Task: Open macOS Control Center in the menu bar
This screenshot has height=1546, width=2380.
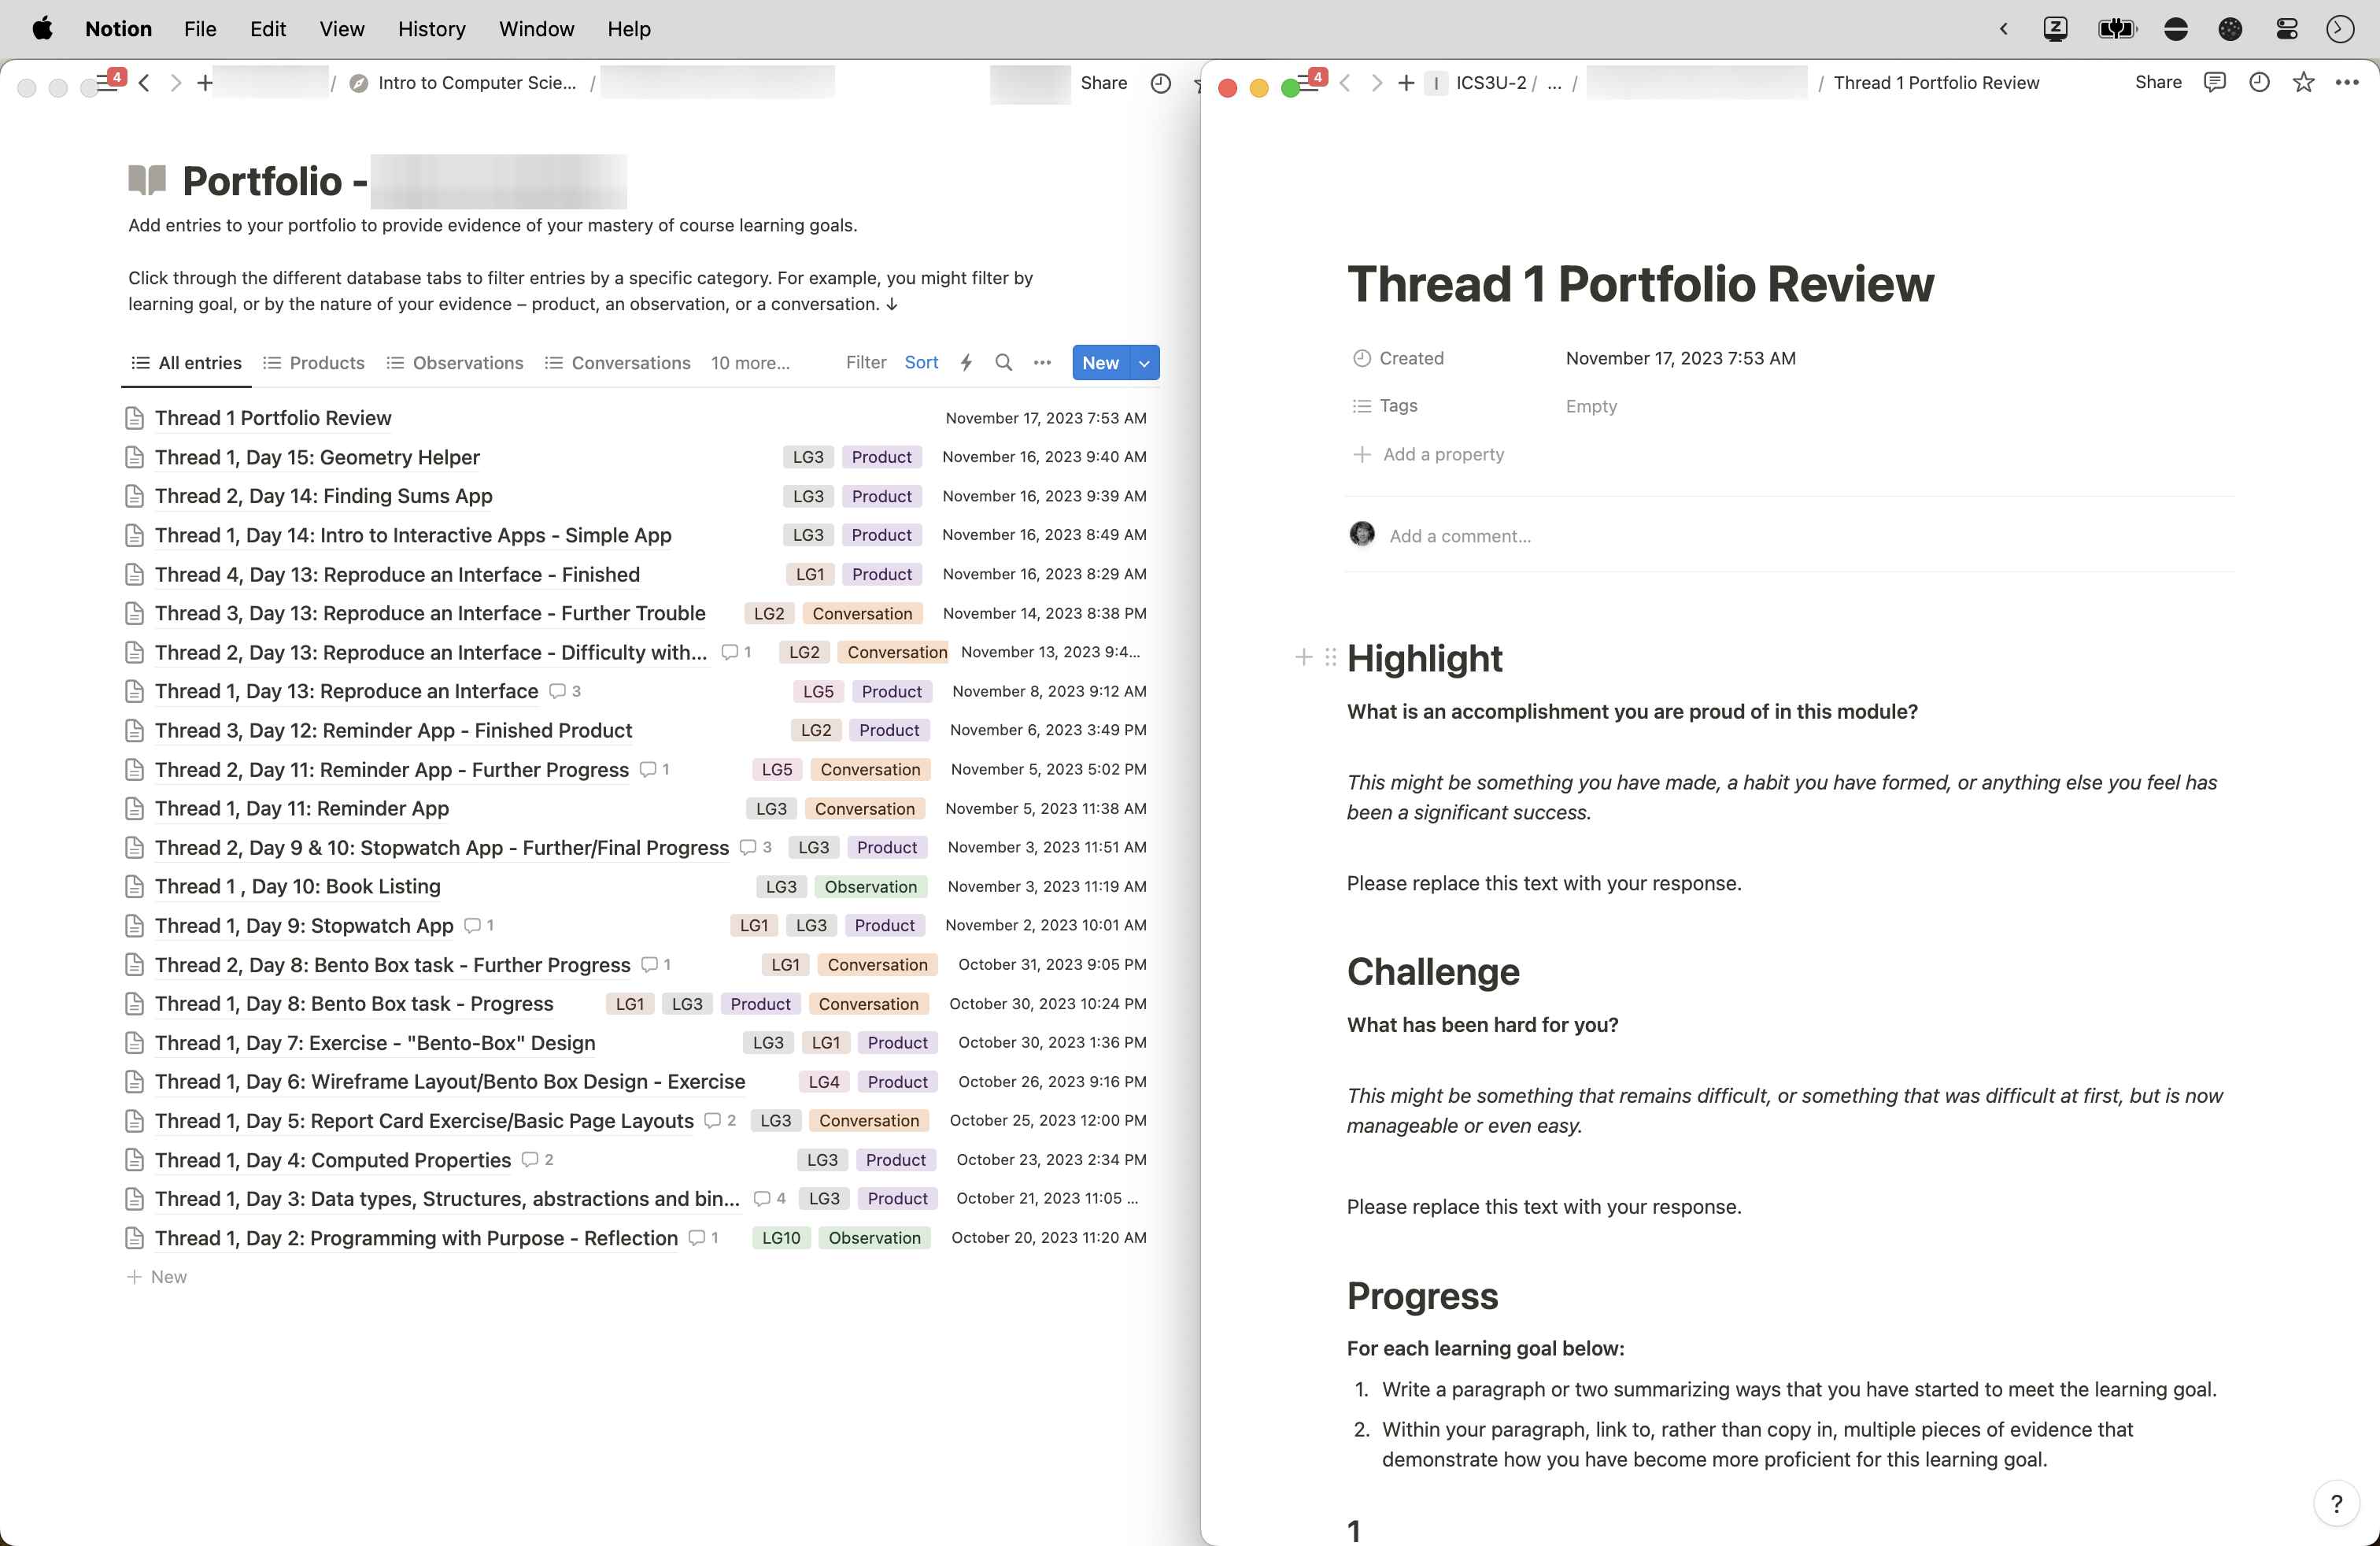Action: click(2286, 29)
